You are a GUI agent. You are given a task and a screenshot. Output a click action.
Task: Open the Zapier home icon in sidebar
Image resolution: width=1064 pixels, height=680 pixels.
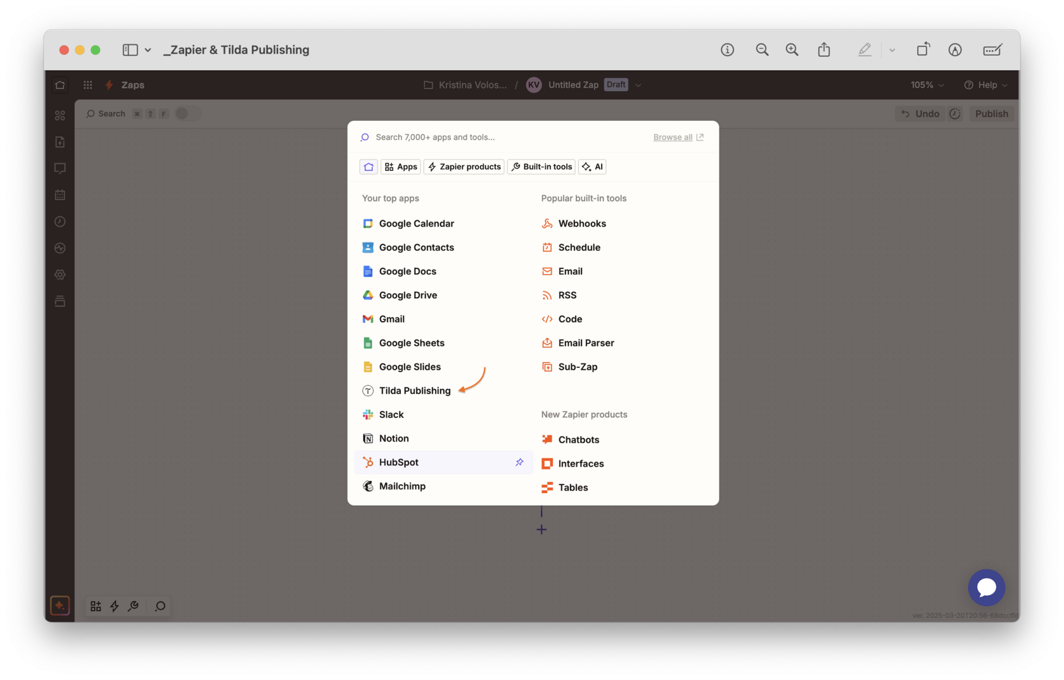click(60, 85)
